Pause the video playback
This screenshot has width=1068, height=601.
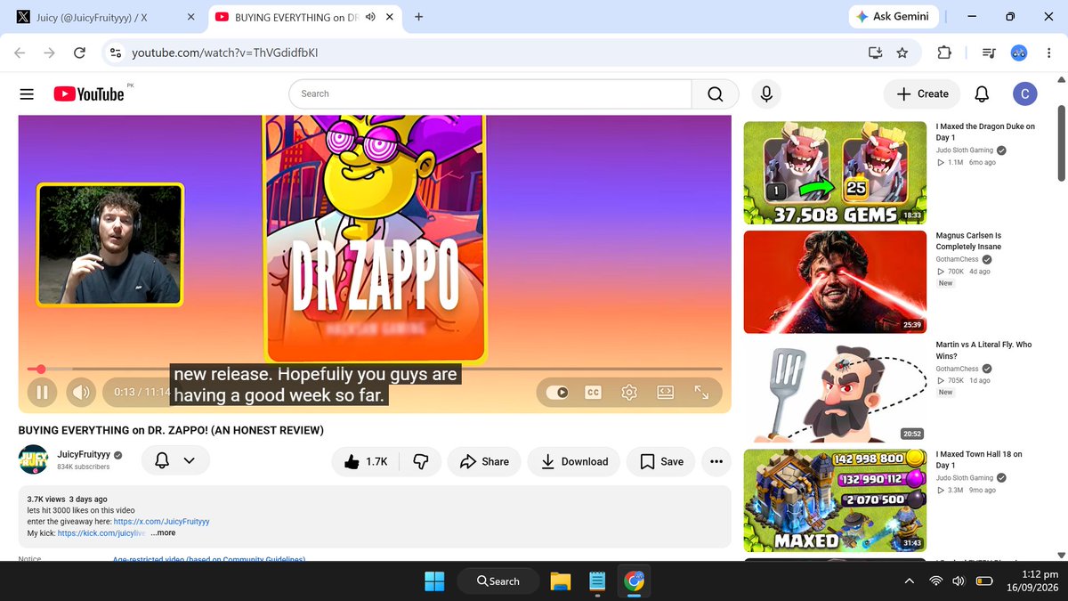(42, 392)
